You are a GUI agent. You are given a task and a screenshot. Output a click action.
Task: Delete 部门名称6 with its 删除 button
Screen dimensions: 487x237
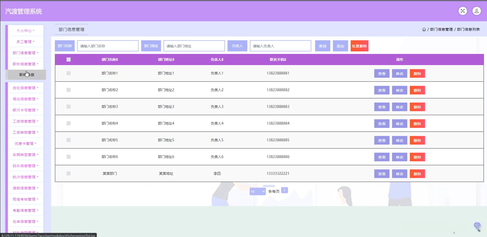coord(417,157)
